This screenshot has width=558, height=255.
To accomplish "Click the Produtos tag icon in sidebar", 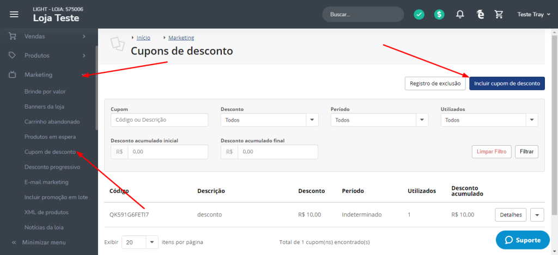I will pyautogui.click(x=13, y=55).
